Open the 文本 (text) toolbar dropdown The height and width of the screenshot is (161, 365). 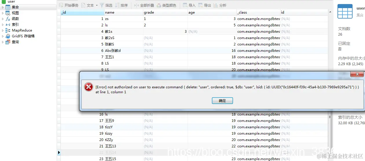[x=89, y=5]
